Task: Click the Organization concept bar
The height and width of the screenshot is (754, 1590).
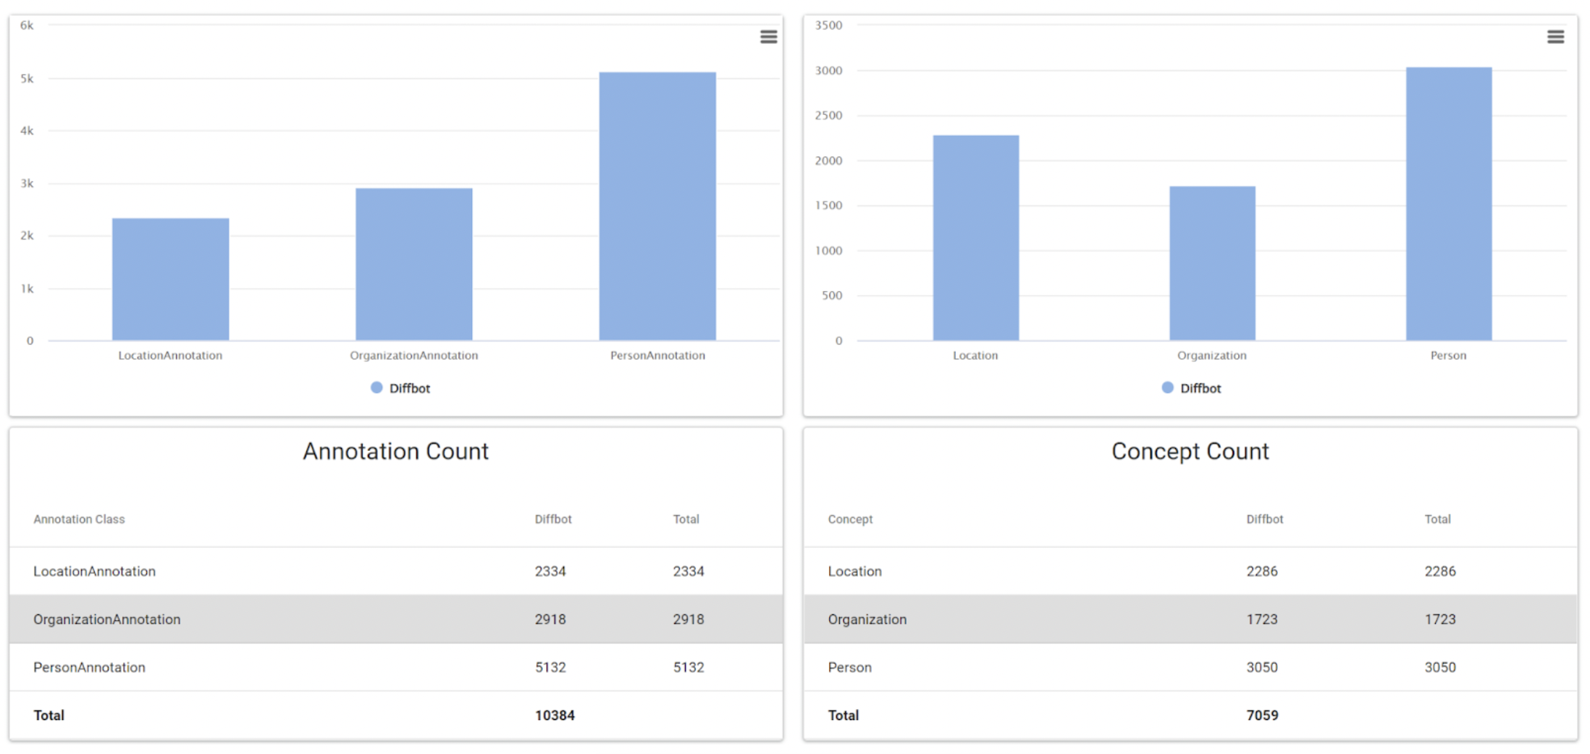Action: pyautogui.click(x=1212, y=263)
